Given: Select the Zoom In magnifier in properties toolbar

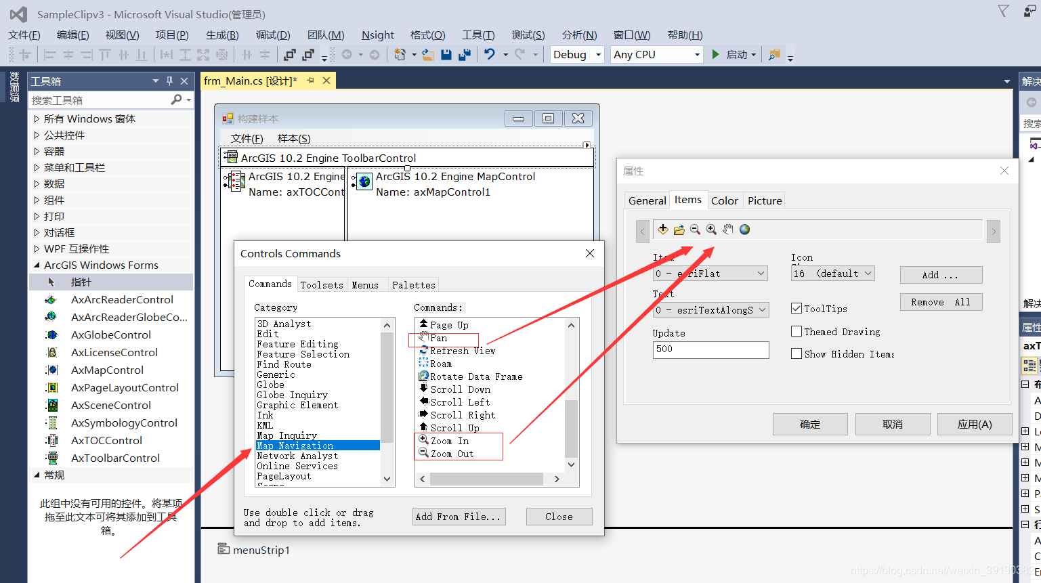Looking at the screenshot, I should [711, 230].
